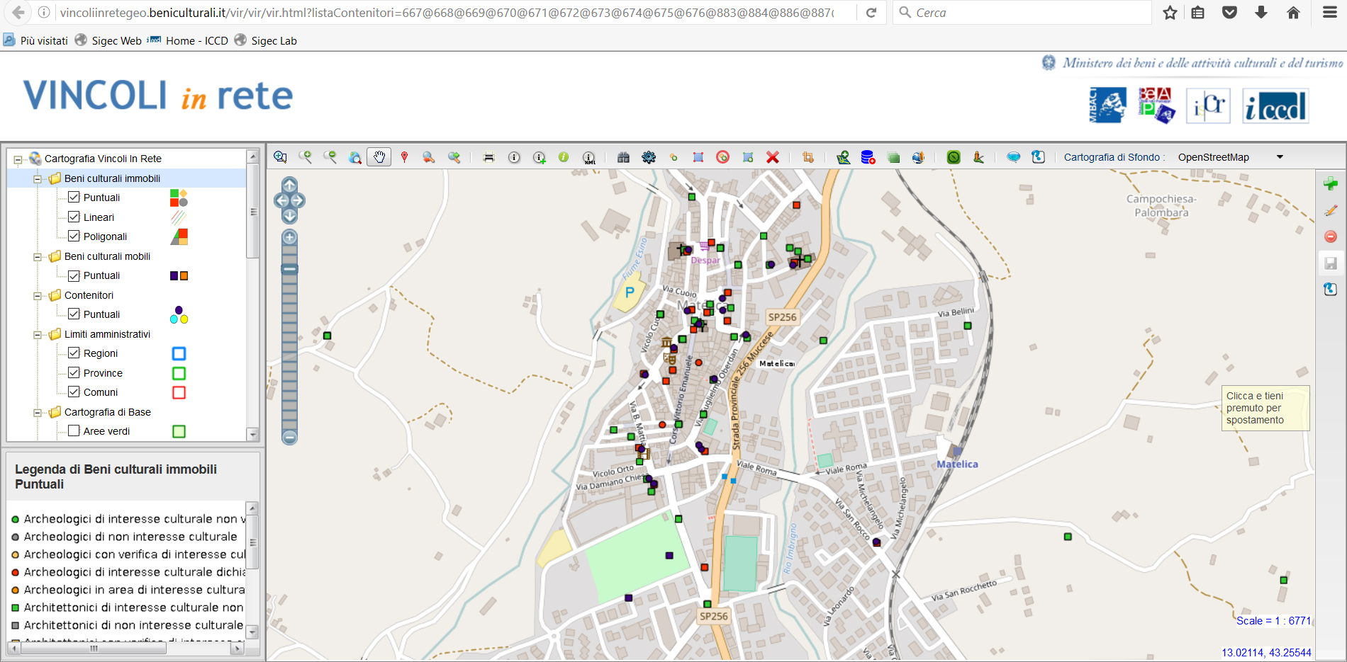The image size is (1347, 662).
Task: Click the Firefox downloads arrow icon
Action: click(x=1261, y=13)
